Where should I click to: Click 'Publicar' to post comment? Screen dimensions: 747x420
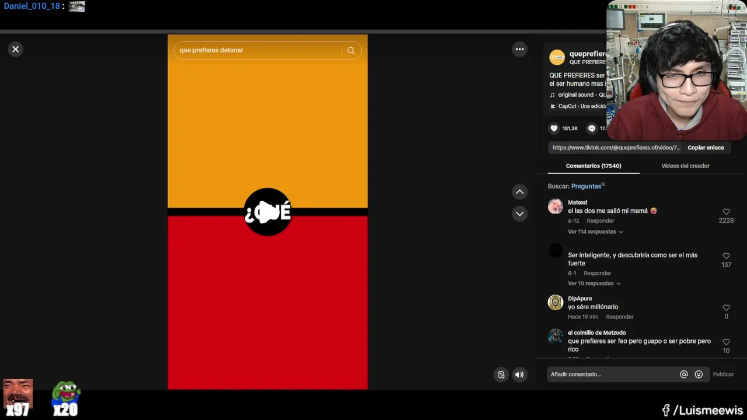point(723,374)
